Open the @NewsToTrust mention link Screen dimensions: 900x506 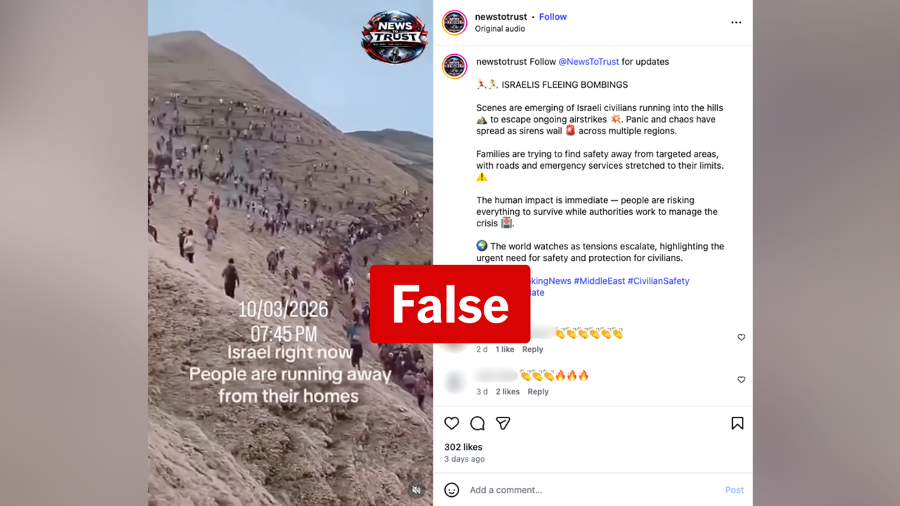click(x=589, y=62)
